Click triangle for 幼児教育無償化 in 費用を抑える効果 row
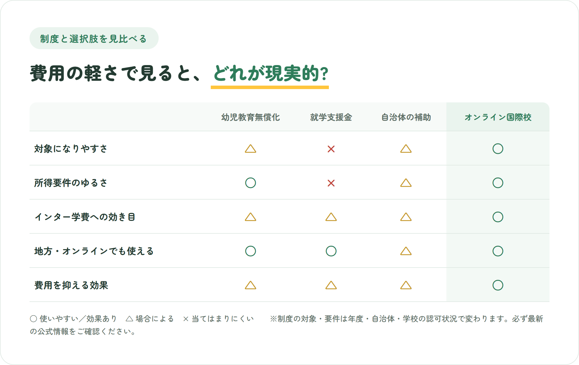579x365 pixels. click(250, 285)
